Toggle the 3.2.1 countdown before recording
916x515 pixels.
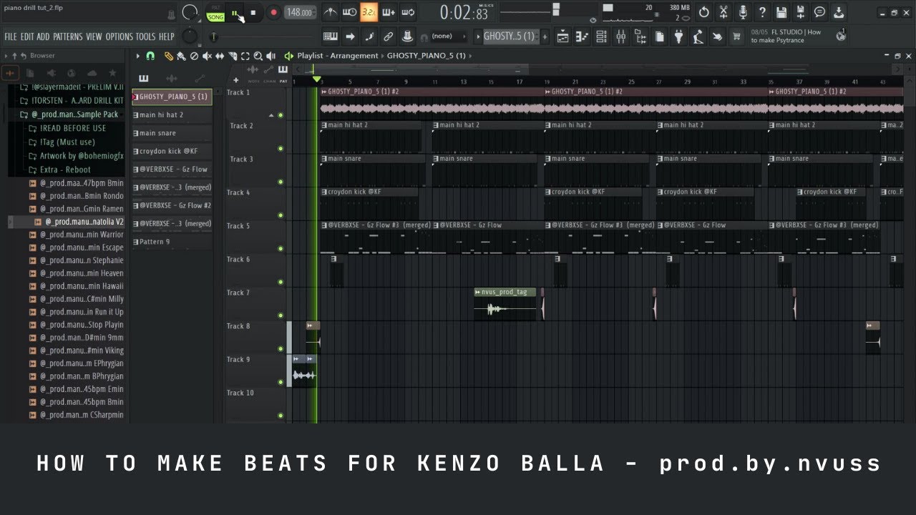pyautogui.click(x=369, y=12)
